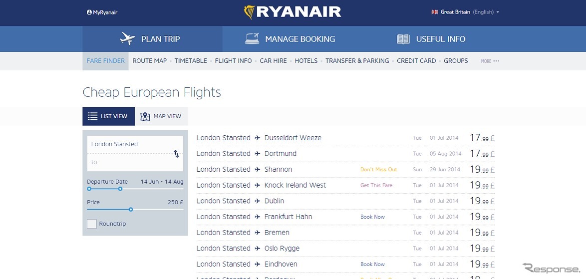This screenshot has height=279, width=586.
Task: Click 17.99 £ price for Dusseldorf Weeze
Action: pos(482,138)
